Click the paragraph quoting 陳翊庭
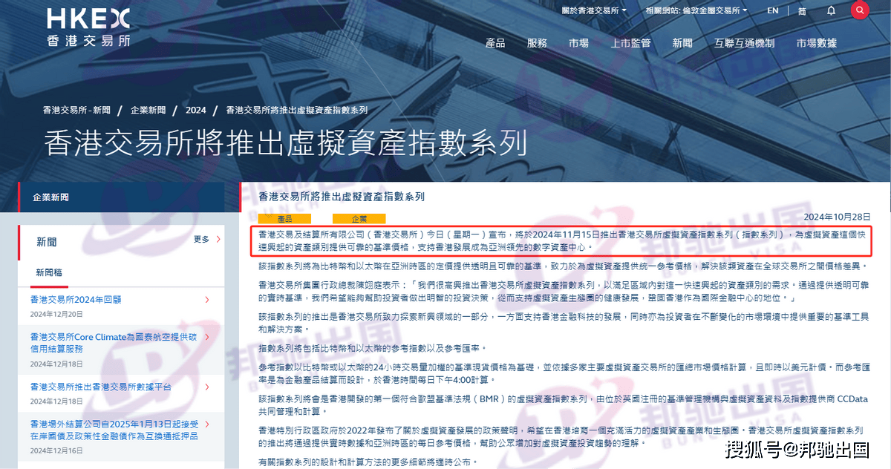The height and width of the screenshot is (469, 891). point(564,291)
